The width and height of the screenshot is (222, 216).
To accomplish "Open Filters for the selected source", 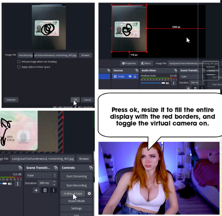I will 146,63.
